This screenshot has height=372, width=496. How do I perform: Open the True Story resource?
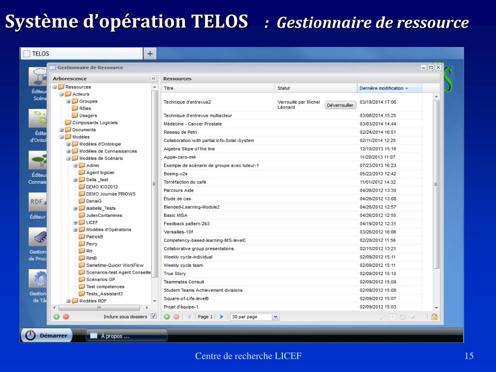click(x=174, y=274)
